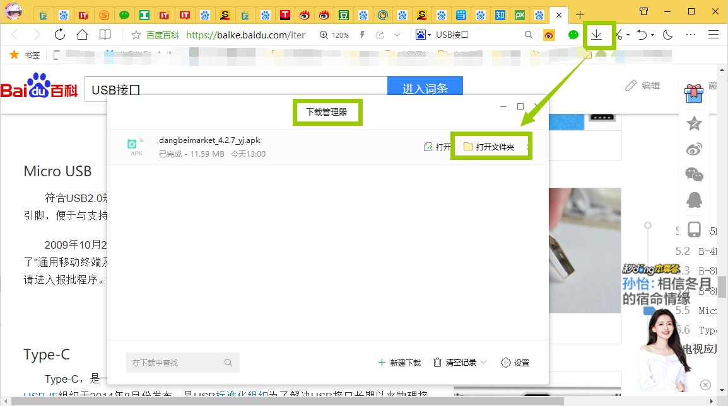The image size is (728, 406).
Task: Open the Baidu search engine selector dropdown
Action: [423, 35]
